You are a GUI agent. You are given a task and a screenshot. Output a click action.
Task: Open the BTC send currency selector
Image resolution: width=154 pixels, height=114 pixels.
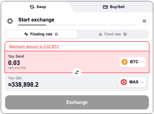click(133, 62)
